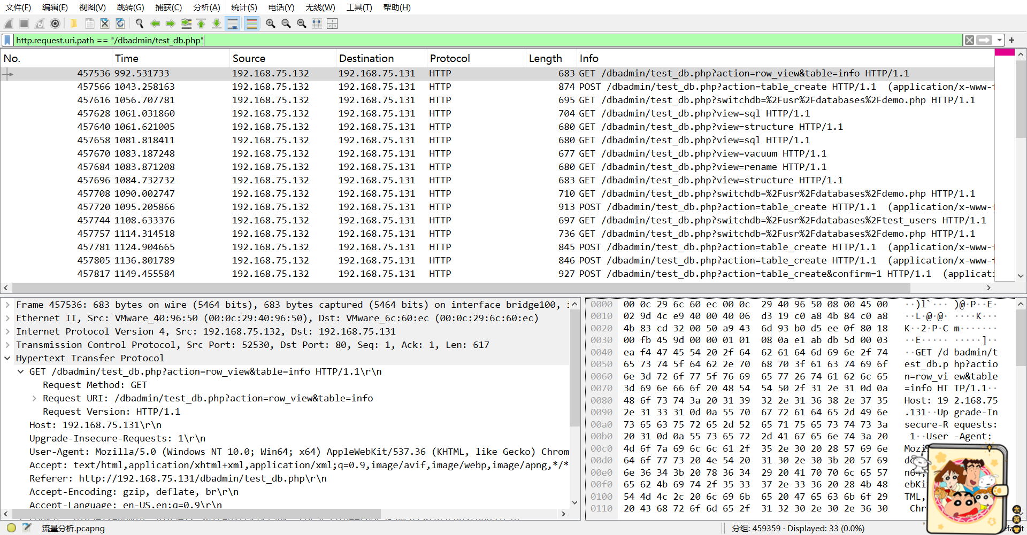Open the 分析(A) menu
The width and height of the screenshot is (1027, 535).
click(206, 7)
